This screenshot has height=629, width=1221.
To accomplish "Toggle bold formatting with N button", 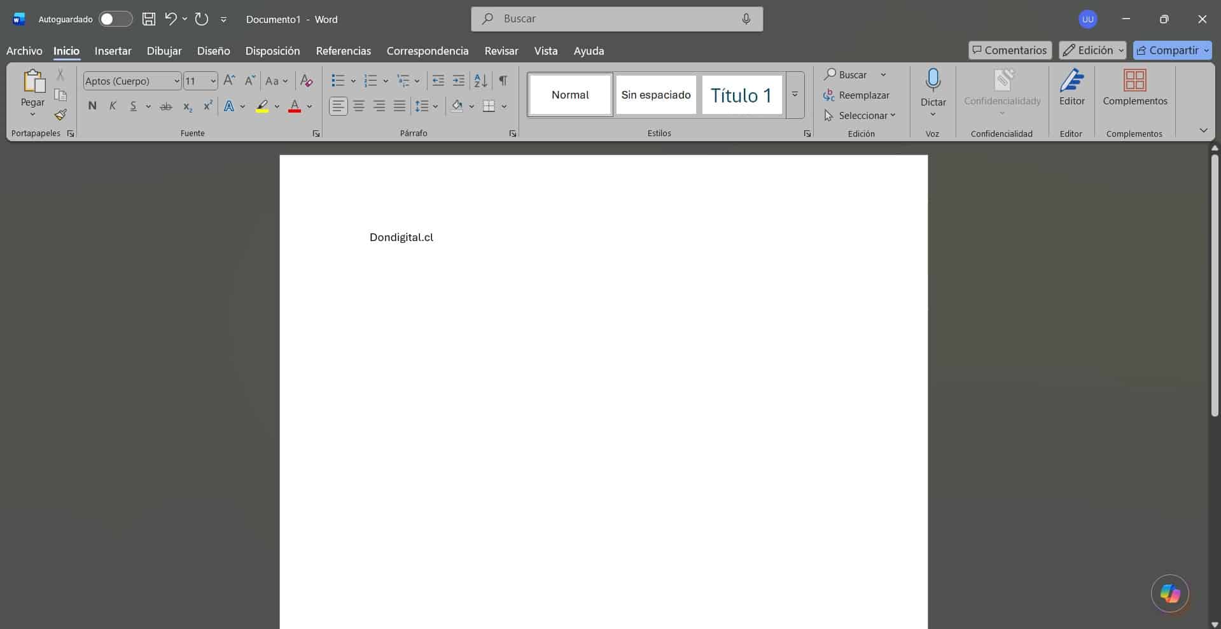I will (x=92, y=106).
